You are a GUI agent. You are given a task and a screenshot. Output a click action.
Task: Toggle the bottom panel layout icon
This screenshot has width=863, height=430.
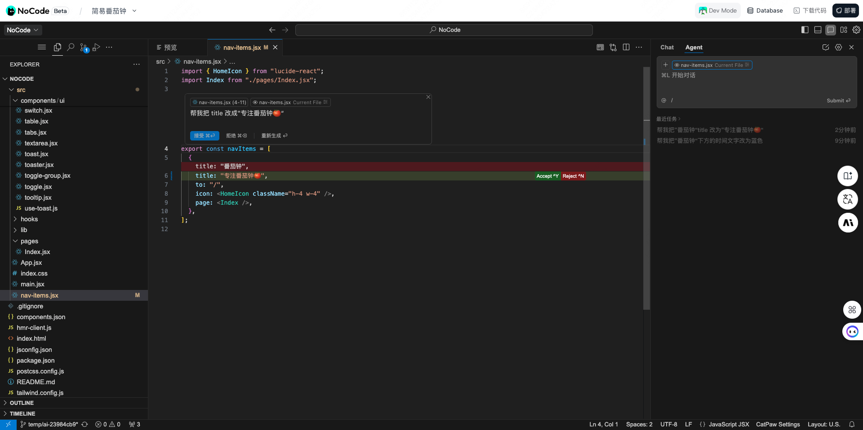818,30
